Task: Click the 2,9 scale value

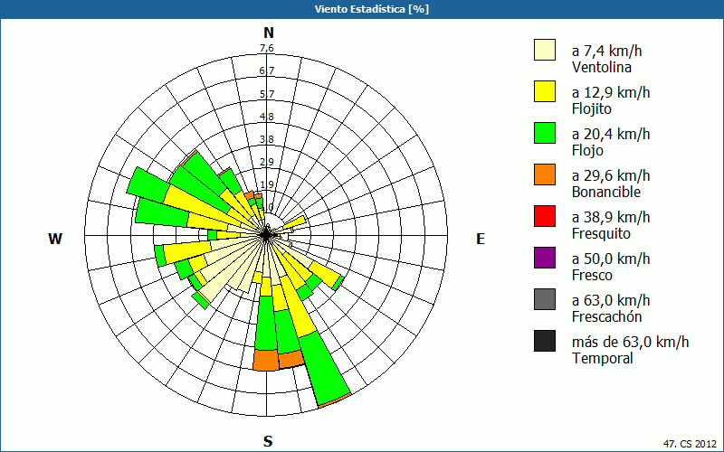Action: click(x=267, y=162)
